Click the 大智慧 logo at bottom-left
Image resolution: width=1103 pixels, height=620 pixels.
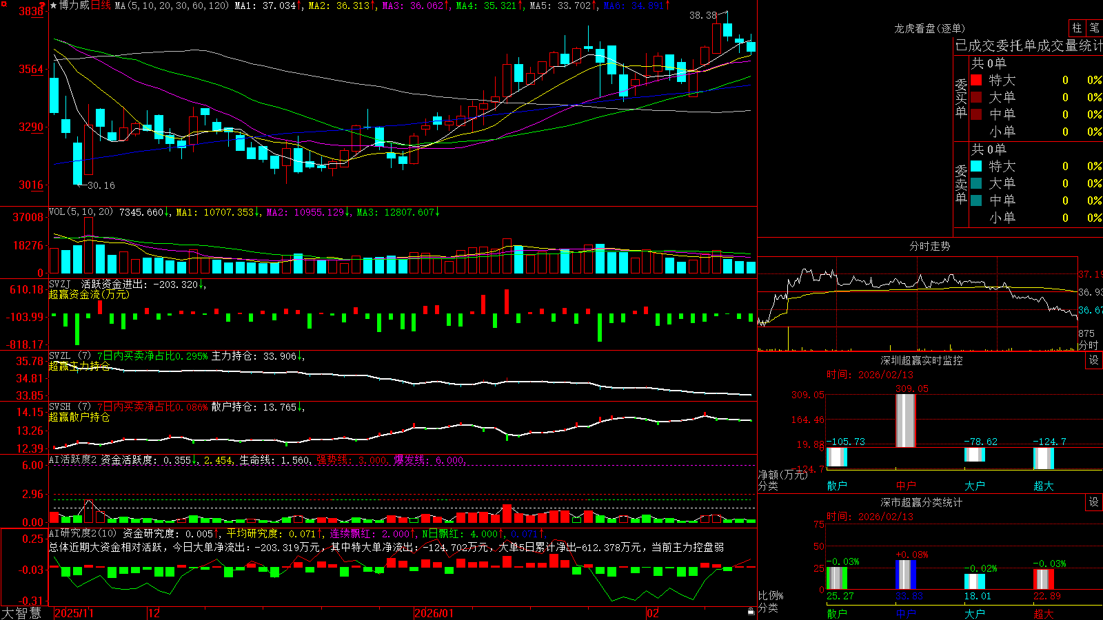[x=21, y=612]
